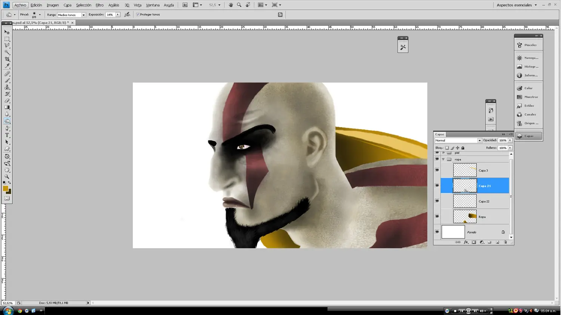Add a layer style with fx icon
This screenshot has width=561, height=315.
tap(466, 243)
